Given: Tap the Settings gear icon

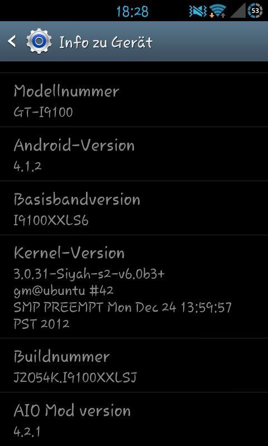Looking at the screenshot, I should [x=39, y=42].
